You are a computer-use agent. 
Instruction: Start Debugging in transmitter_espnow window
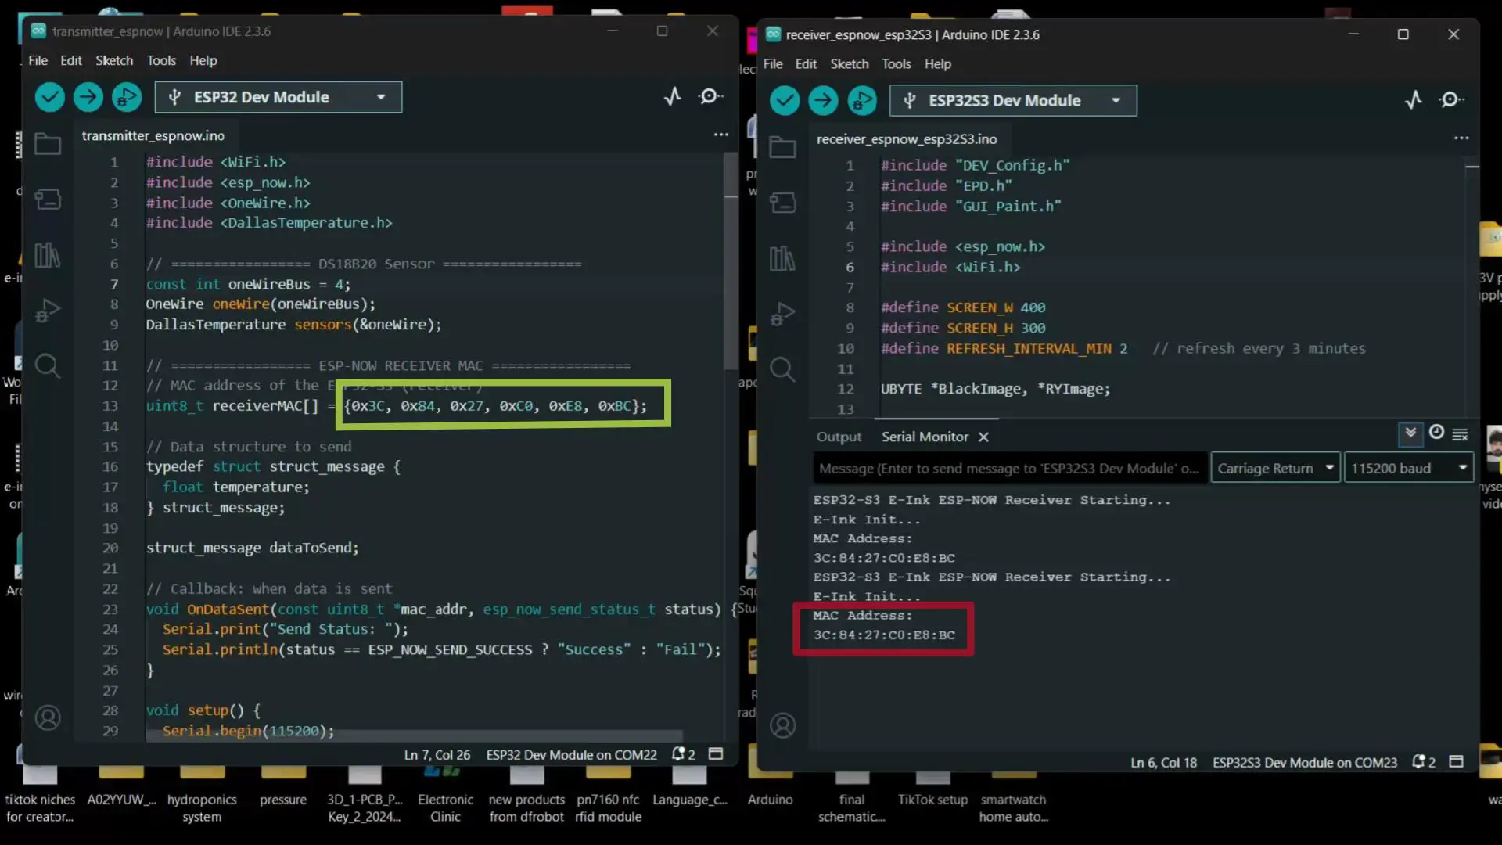pyautogui.click(x=127, y=97)
